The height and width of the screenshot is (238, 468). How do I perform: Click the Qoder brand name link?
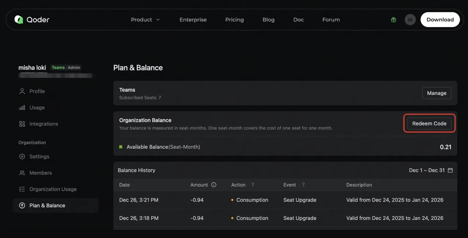[x=38, y=20]
